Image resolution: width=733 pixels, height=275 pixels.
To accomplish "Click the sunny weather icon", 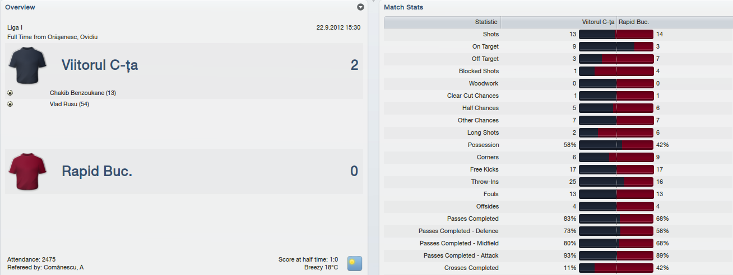I will pos(354,263).
